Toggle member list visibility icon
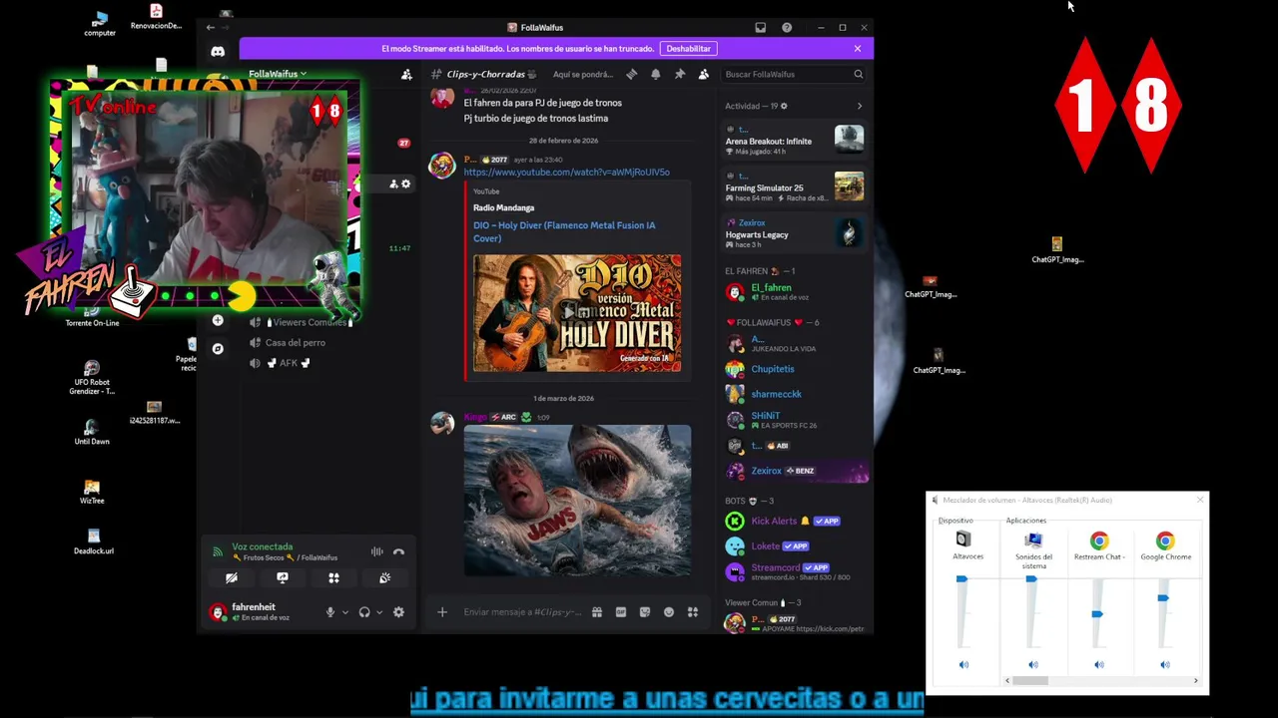The height and width of the screenshot is (718, 1278). (x=703, y=74)
